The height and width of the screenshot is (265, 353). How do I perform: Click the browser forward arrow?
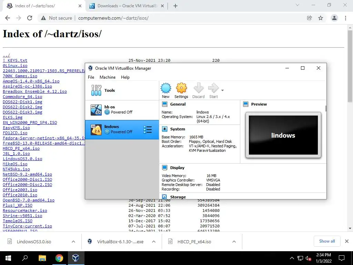(x=19, y=18)
